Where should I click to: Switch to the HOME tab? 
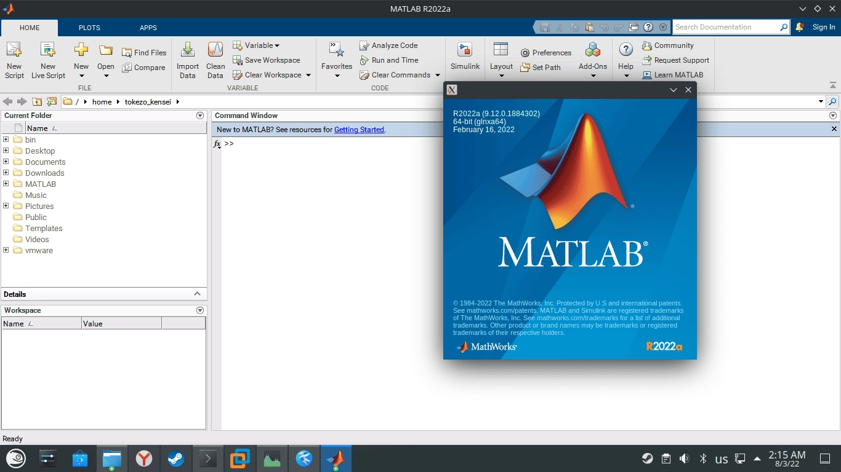(30, 28)
